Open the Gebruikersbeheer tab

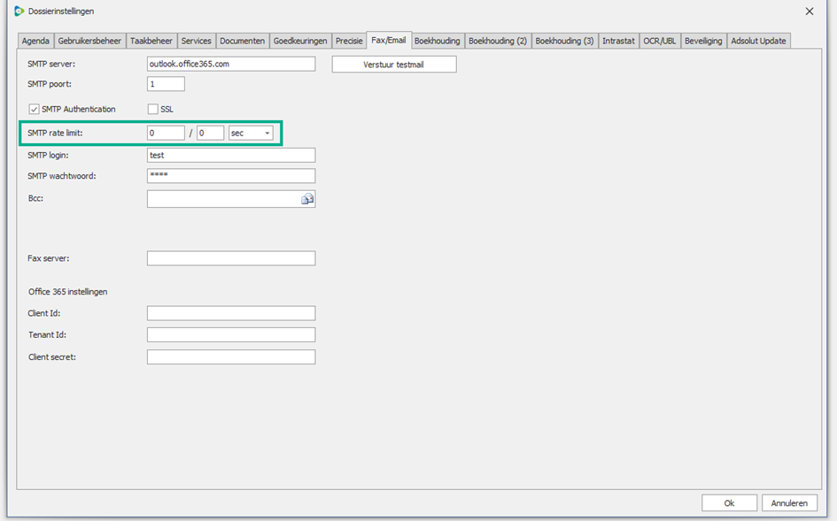tap(89, 41)
